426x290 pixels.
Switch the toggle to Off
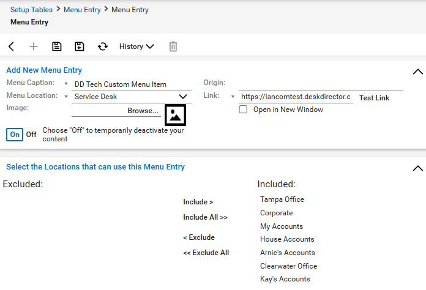[x=31, y=135]
